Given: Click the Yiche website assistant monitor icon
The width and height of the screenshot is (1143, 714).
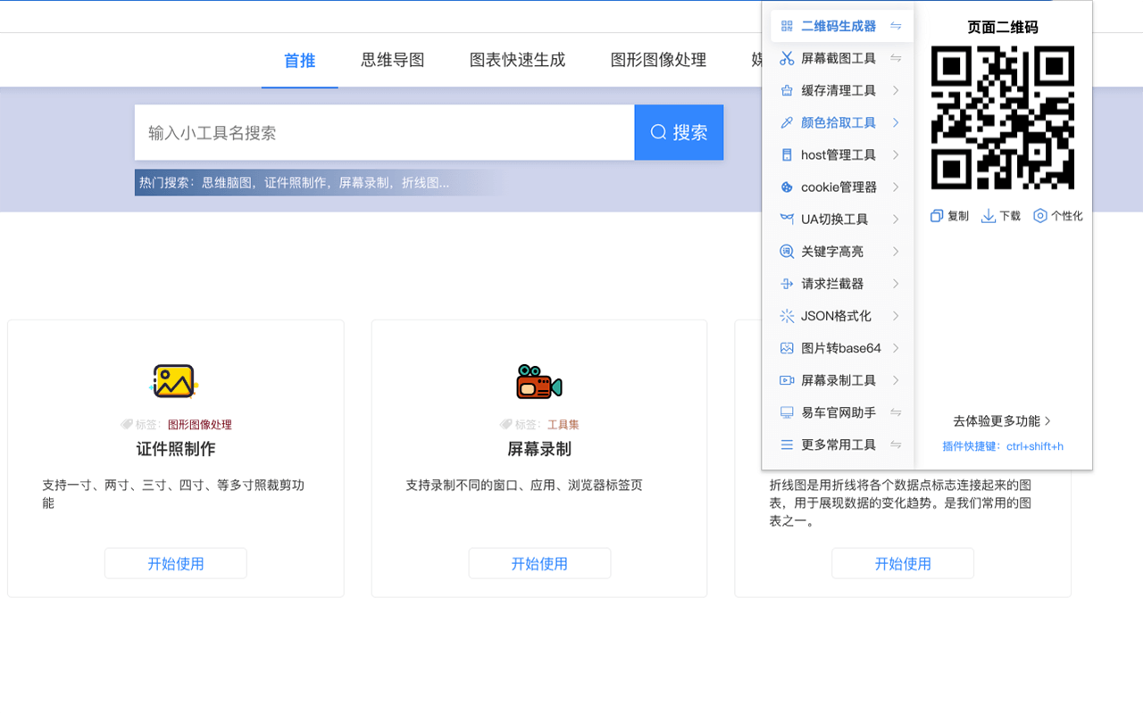Looking at the screenshot, I should 787,412.
